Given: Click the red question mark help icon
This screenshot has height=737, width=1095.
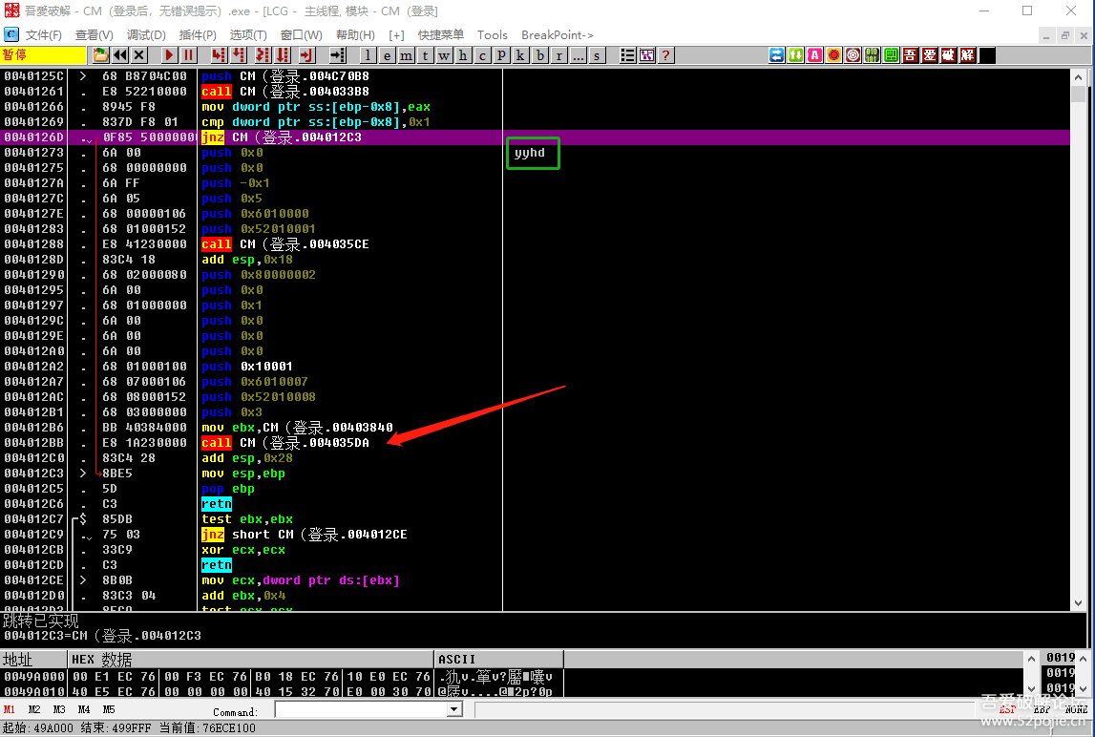Looking at the screenshot, I should pyautogui.click(x=665, y=55).
